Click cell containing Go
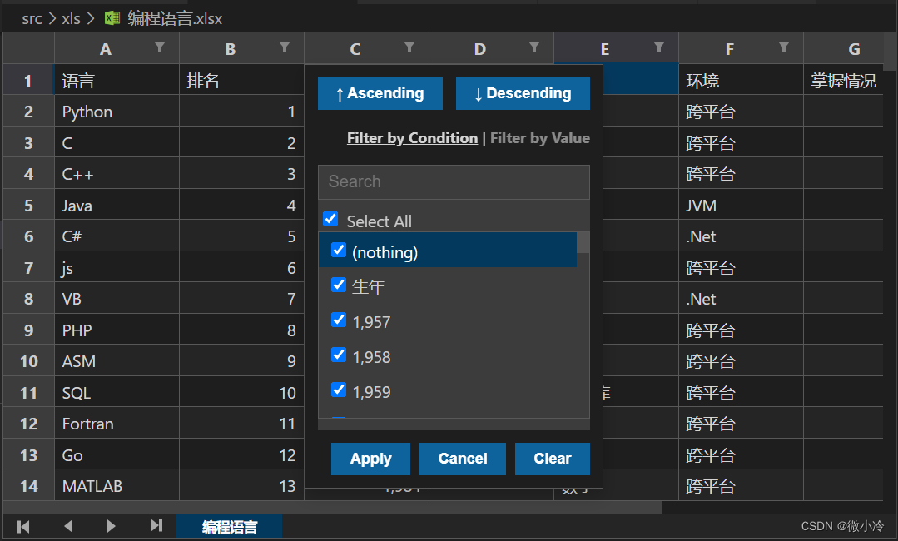Image resolution: width=898 pixels, height=541 pixels. (117, 455)
